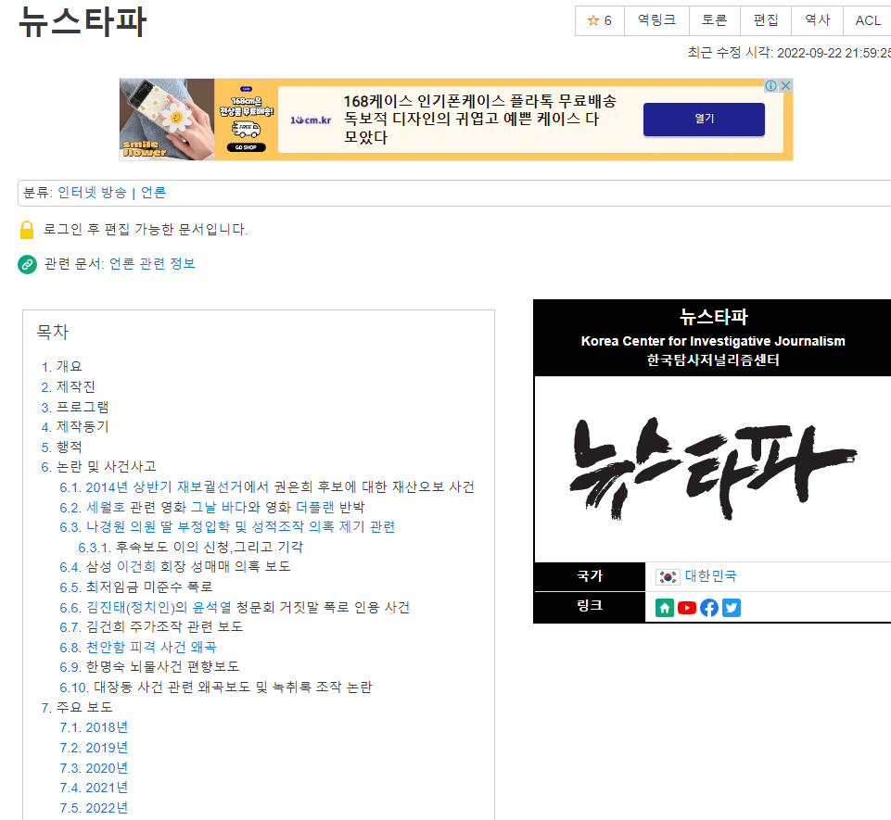Jump to section 3. 프로그램
This screenshot has height=820, width=891.
75,407
